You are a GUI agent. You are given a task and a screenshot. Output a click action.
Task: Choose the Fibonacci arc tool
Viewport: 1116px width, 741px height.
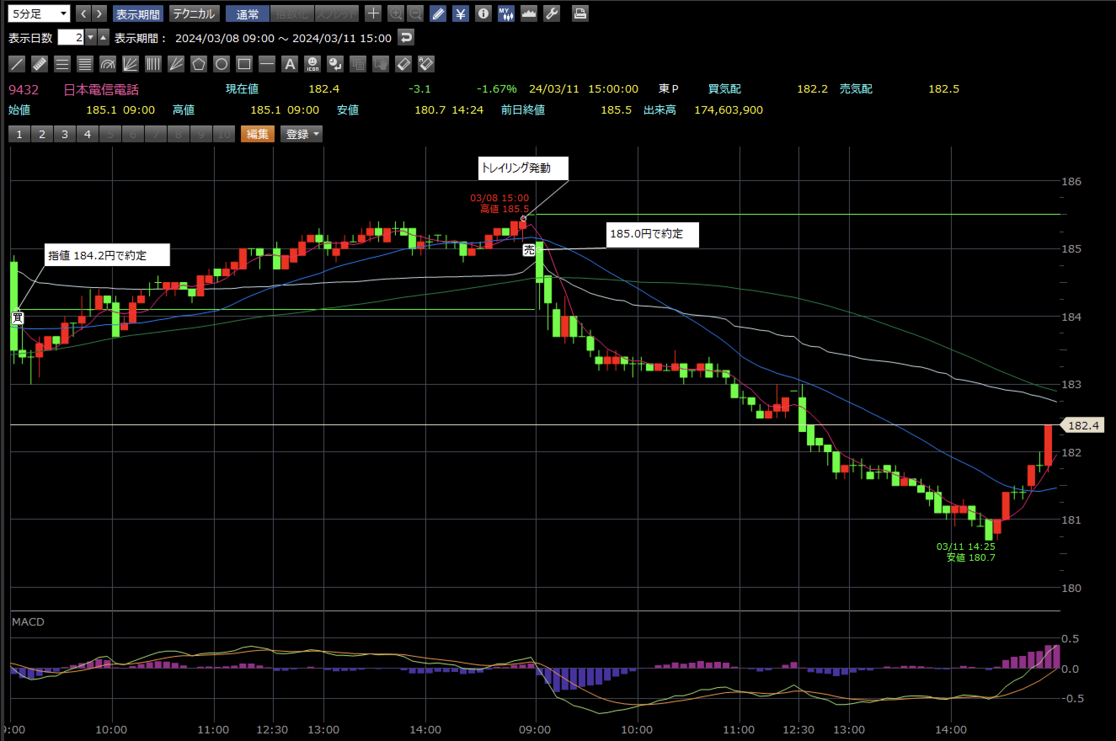click(108, 64)
